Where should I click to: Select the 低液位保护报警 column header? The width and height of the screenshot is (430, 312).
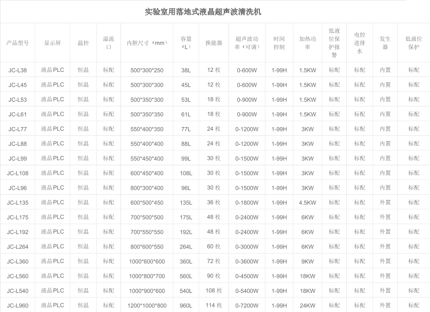coord(334,43)
